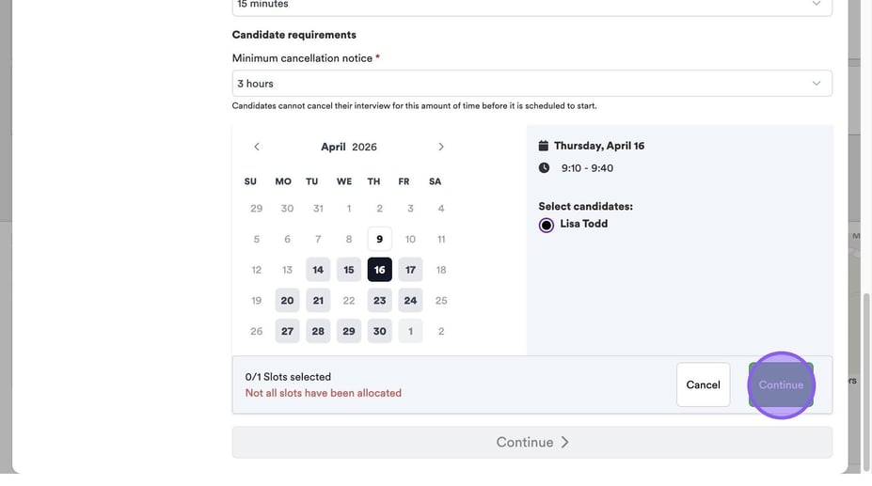Click the Cancel button
This screenshot has width=872, height=486.
tap(703, 384)
